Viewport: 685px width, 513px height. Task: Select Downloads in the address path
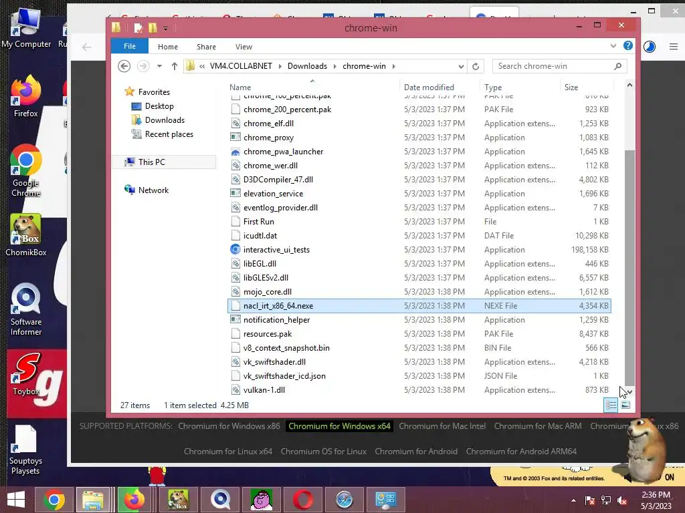tap(307, 66)
